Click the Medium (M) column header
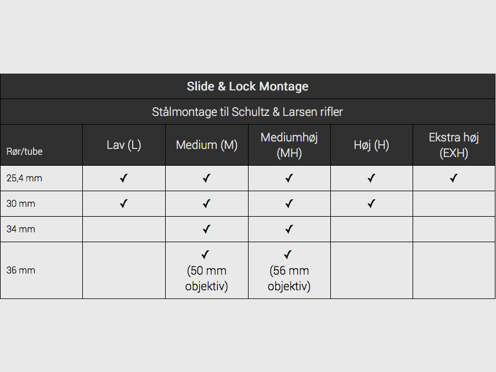 click(x=206, y=145)
